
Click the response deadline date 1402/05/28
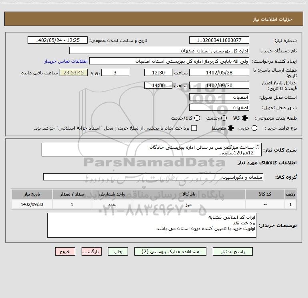219,72
